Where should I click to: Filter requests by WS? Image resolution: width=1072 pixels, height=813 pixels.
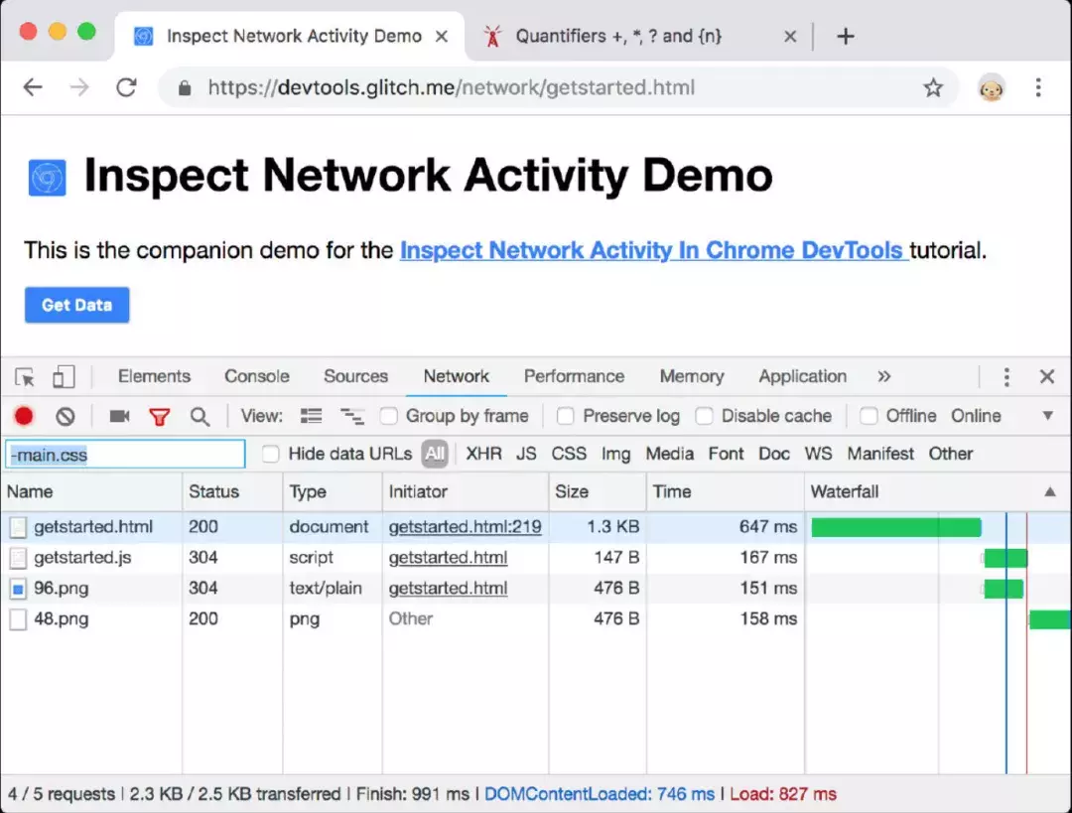tap(818, 454)
